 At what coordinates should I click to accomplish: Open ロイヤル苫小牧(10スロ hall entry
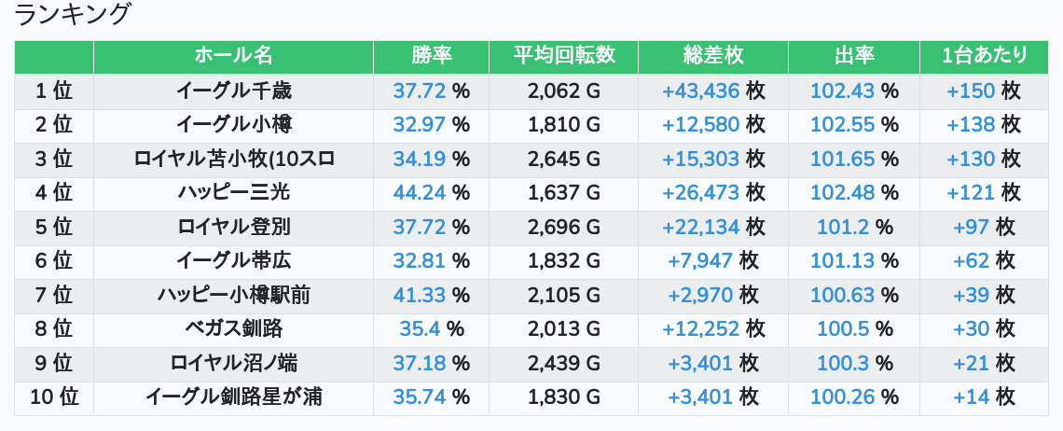(233, 159)
